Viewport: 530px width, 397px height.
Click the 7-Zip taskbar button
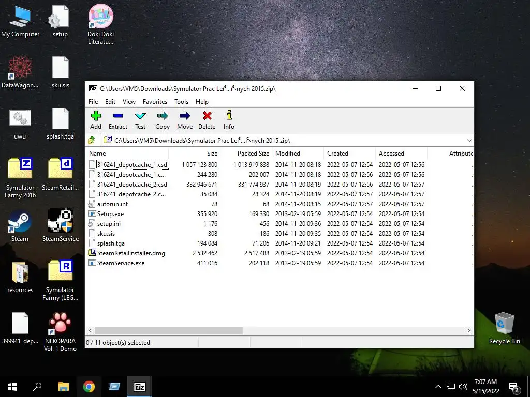tap(140, 387)
